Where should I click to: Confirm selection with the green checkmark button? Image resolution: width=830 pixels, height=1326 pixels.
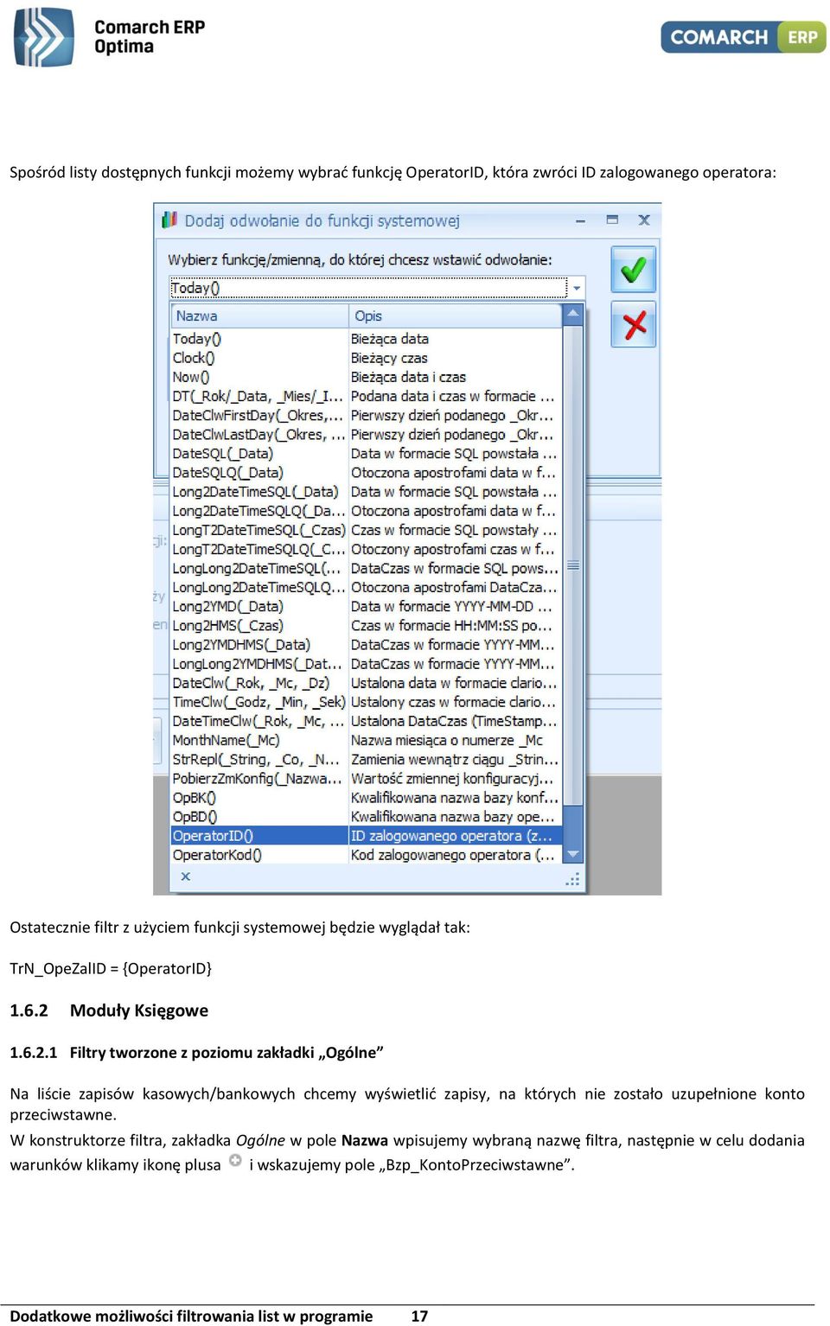pyautogui.click(x=634, y=270)
